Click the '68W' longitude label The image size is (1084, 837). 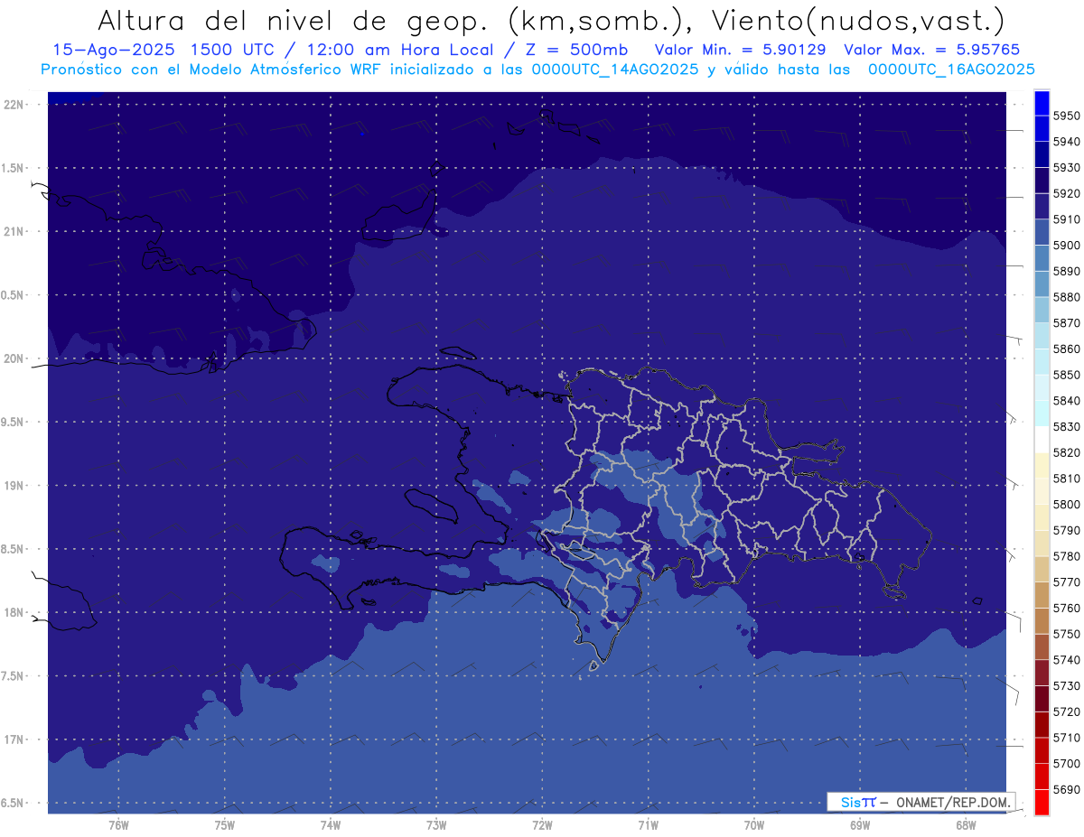[966, 824]
